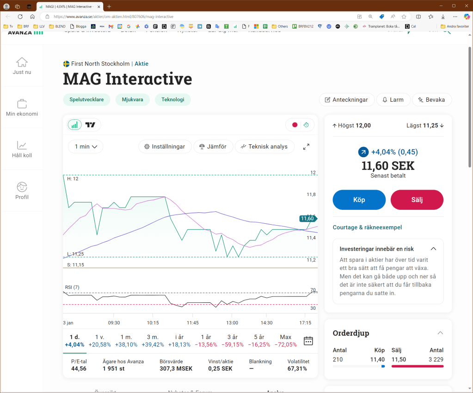Image resolution: width=473 pixels, height=393 pixels.
Task: Click the red Sälj order depth bar
Action: pos(417,366)
